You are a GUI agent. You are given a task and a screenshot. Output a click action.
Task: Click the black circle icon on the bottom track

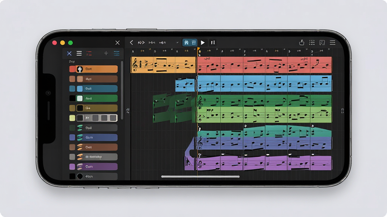[x=80, y=176]
